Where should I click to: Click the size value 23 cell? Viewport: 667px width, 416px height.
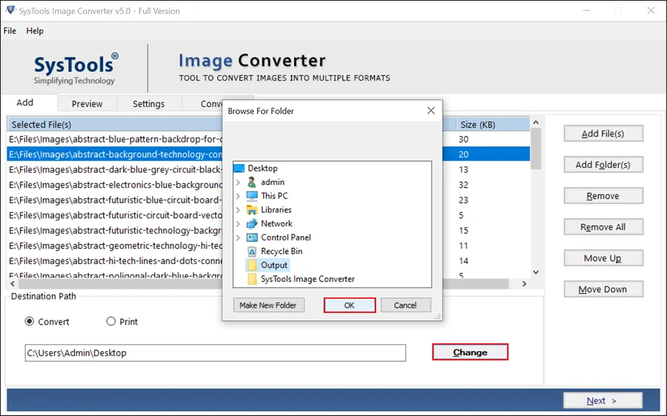[463, 200]
